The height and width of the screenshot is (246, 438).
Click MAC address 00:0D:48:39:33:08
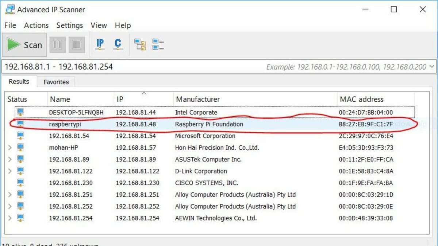point(366,218)
